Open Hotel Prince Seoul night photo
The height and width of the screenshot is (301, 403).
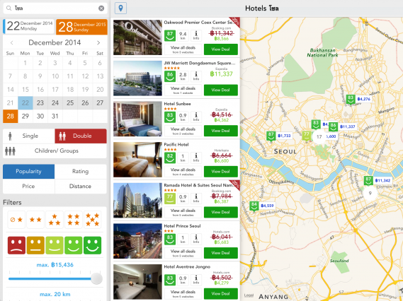(137, 241)
